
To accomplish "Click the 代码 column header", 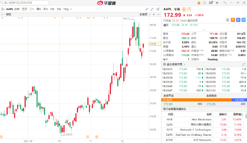I will [x=170, y=114].
